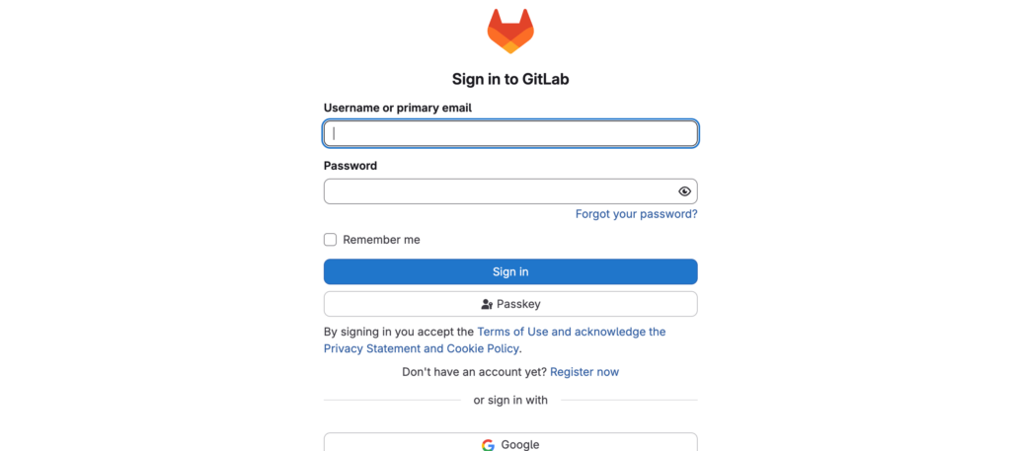1011x451 pixels.
Task: Click the "Sign in to GitLab" heading
Action: [510, 79]
